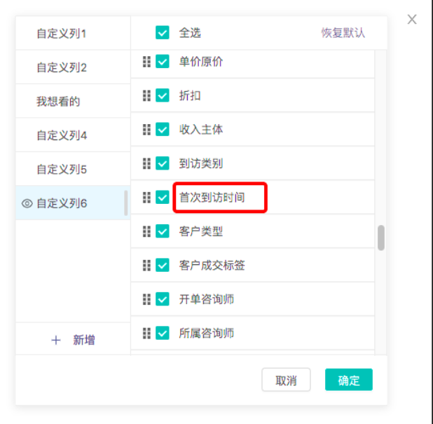
Task: Click the column list scrollbar thumb
Action: (381, 238)
